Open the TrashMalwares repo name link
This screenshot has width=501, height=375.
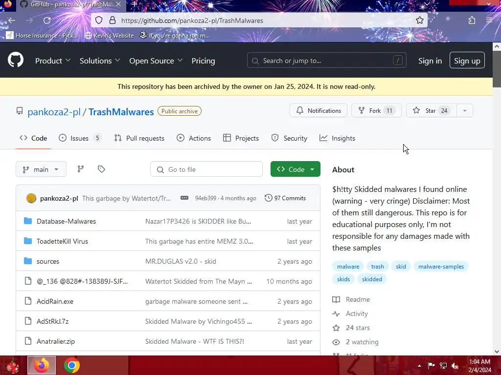[121, 112]
